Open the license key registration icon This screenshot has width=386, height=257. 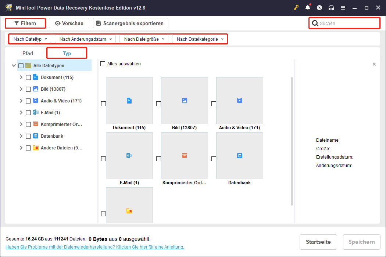tap(296, 7)
